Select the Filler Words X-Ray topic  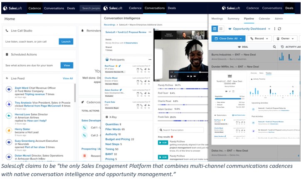pos(113,129)
